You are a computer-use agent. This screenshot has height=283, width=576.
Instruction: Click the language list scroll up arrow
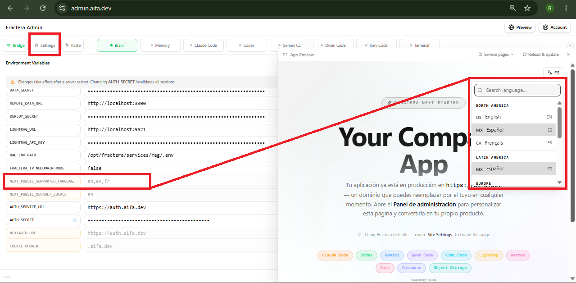click(560, 103)
